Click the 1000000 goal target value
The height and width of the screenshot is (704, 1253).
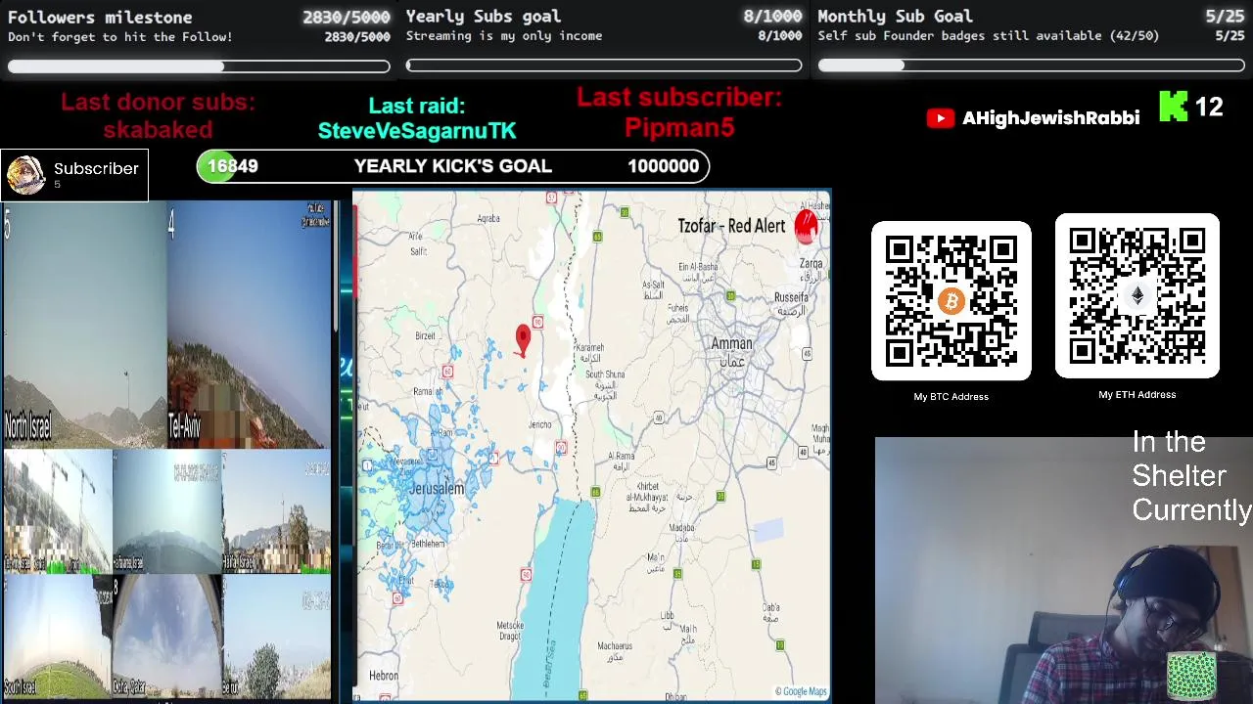point(663,166)
